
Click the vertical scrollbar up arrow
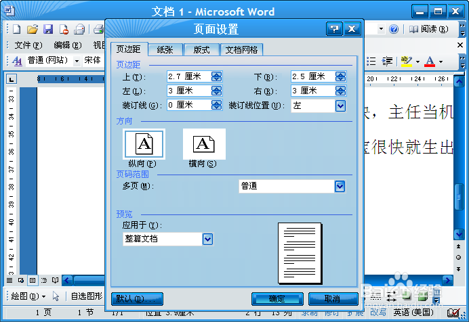(x=459, y=81)
